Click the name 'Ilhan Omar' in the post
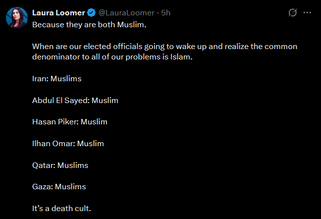This screenshot has height=219, width=321. 53,144
